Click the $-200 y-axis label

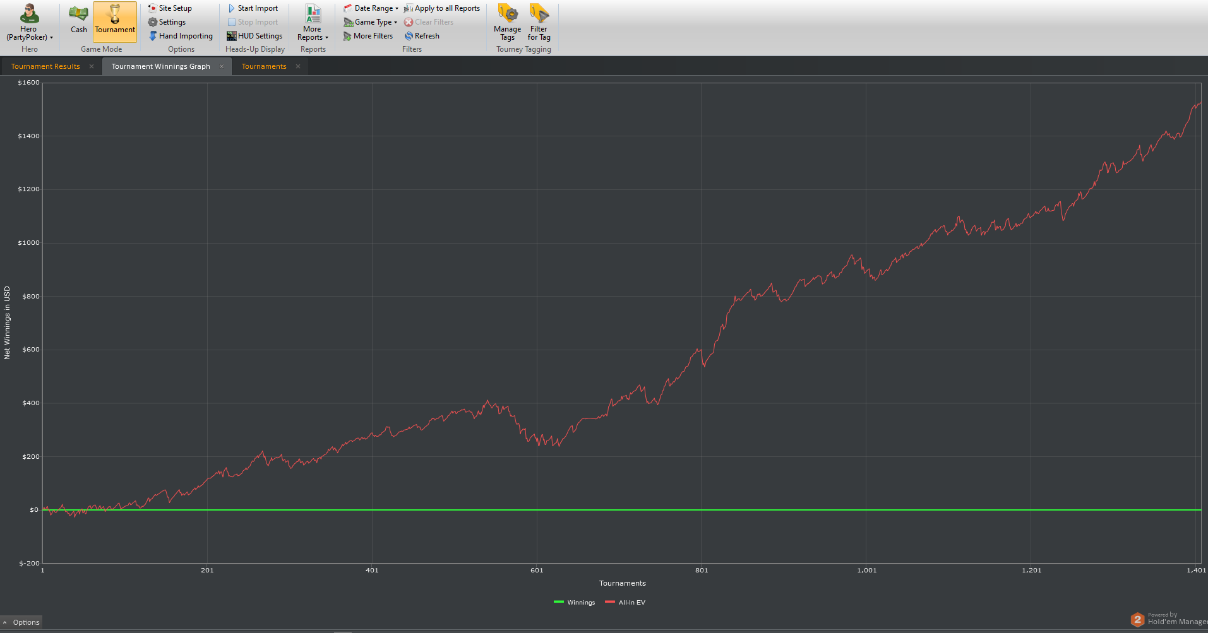pyautogui.click(x=29, y=564)
